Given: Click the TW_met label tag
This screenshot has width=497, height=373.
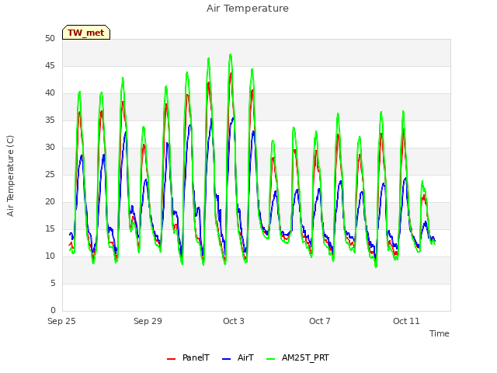Looking at the screenshot, I should click(86, 33).
